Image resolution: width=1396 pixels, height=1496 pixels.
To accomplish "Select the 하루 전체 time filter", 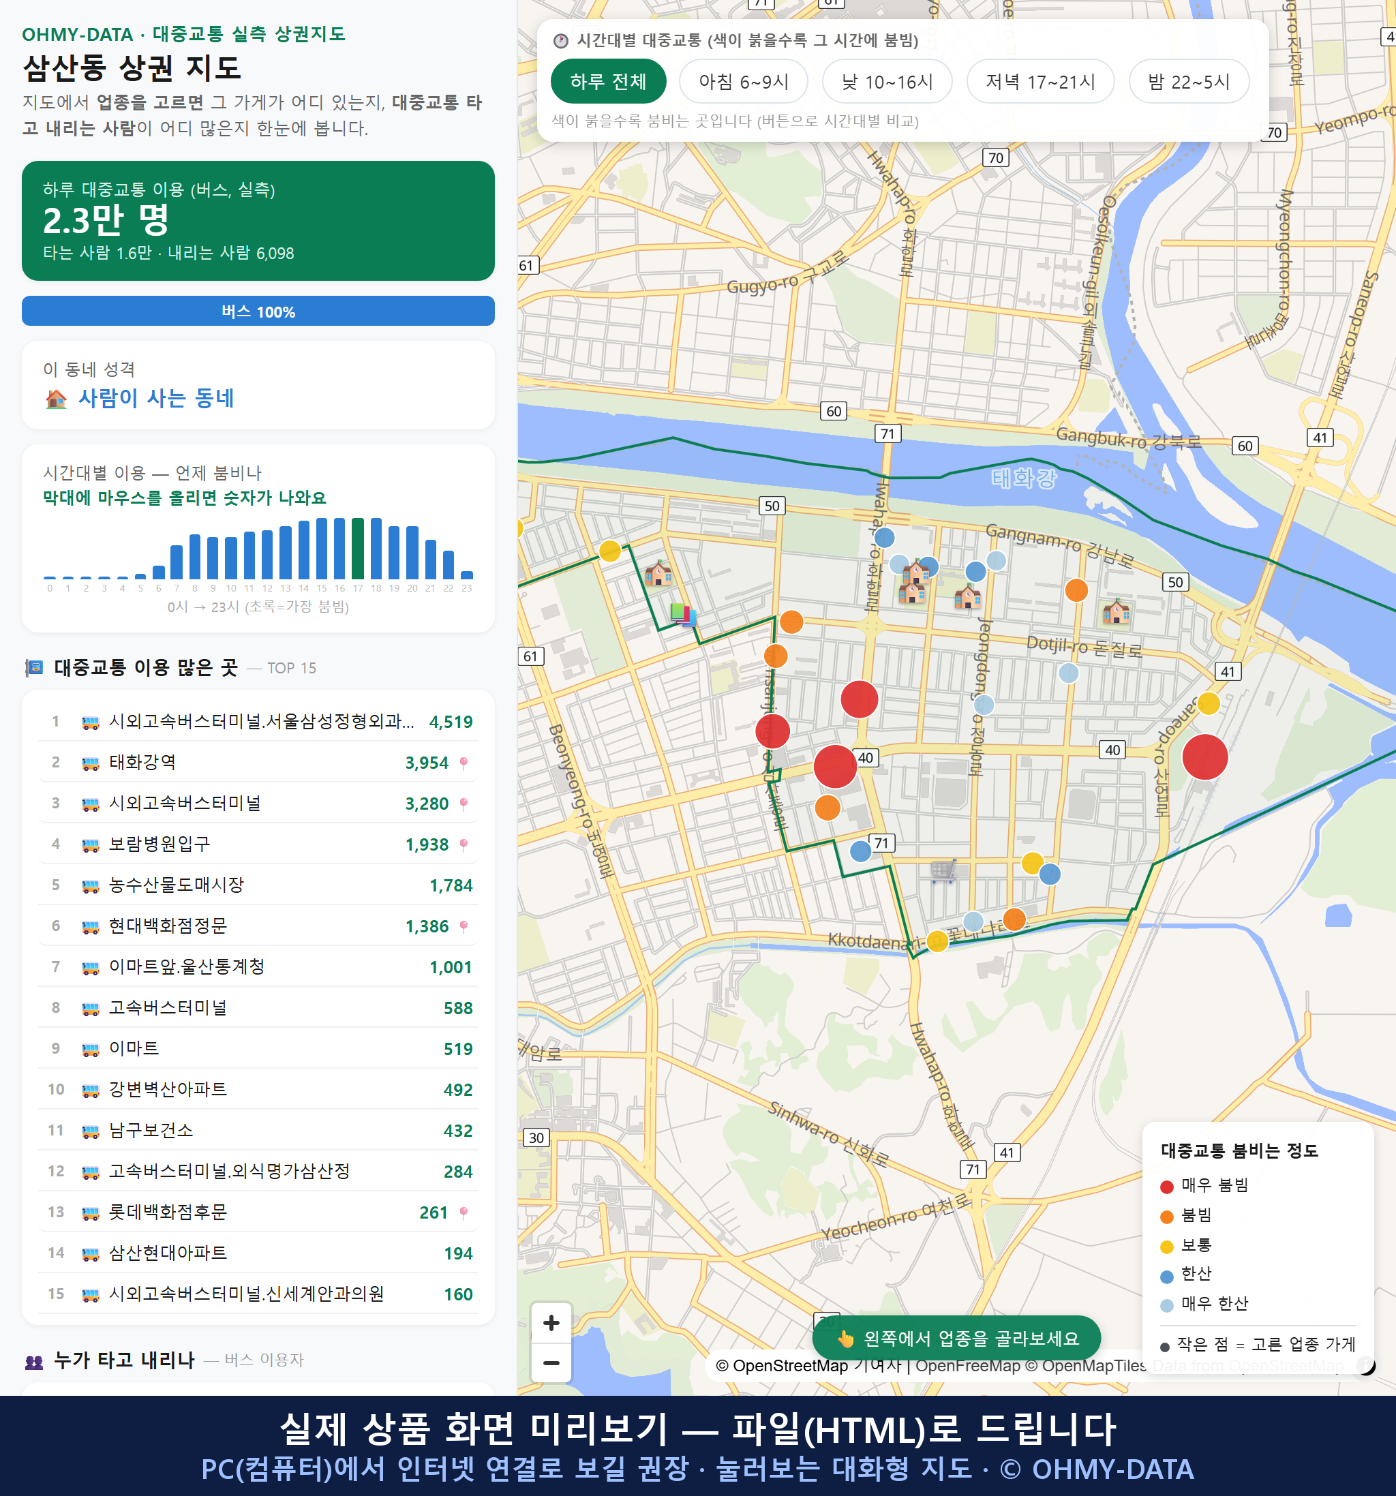I will point(608,81).
